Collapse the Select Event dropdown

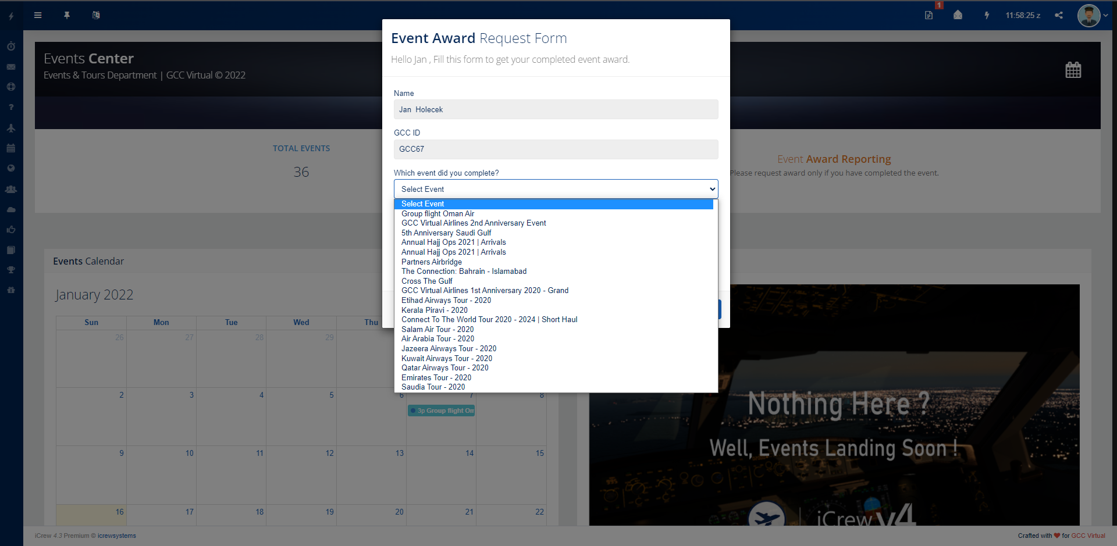(556, 189)
